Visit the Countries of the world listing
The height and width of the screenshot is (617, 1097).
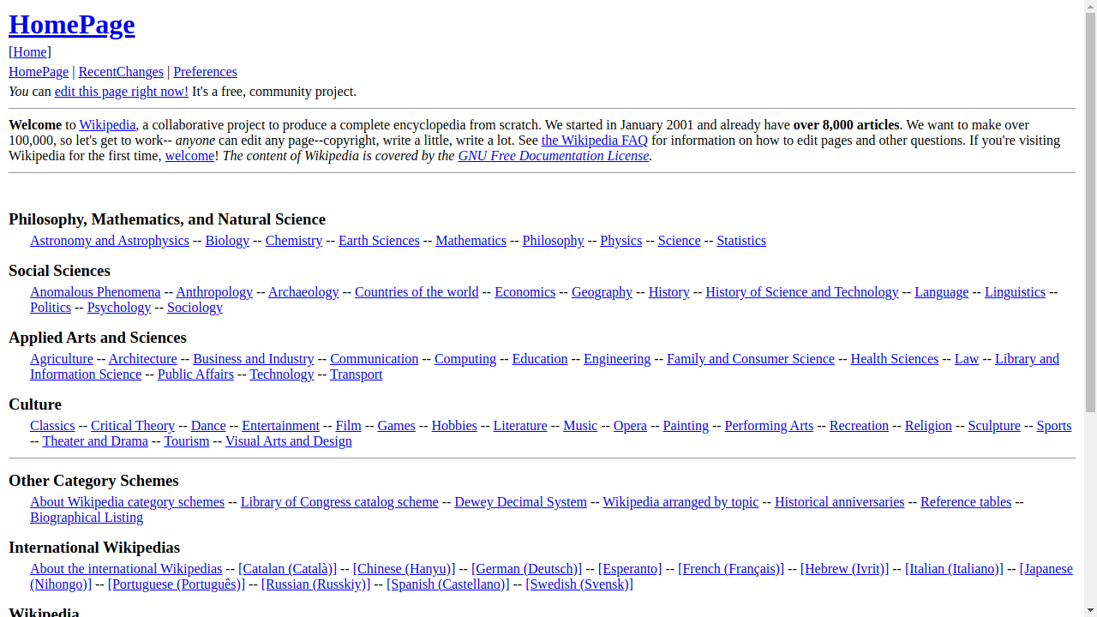[416, 291]
